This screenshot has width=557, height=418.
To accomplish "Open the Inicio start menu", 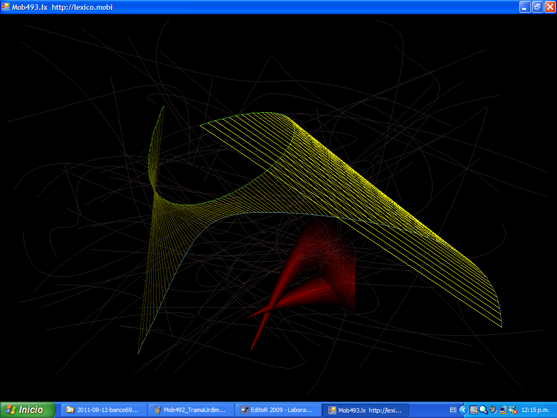I will point(28,410).
